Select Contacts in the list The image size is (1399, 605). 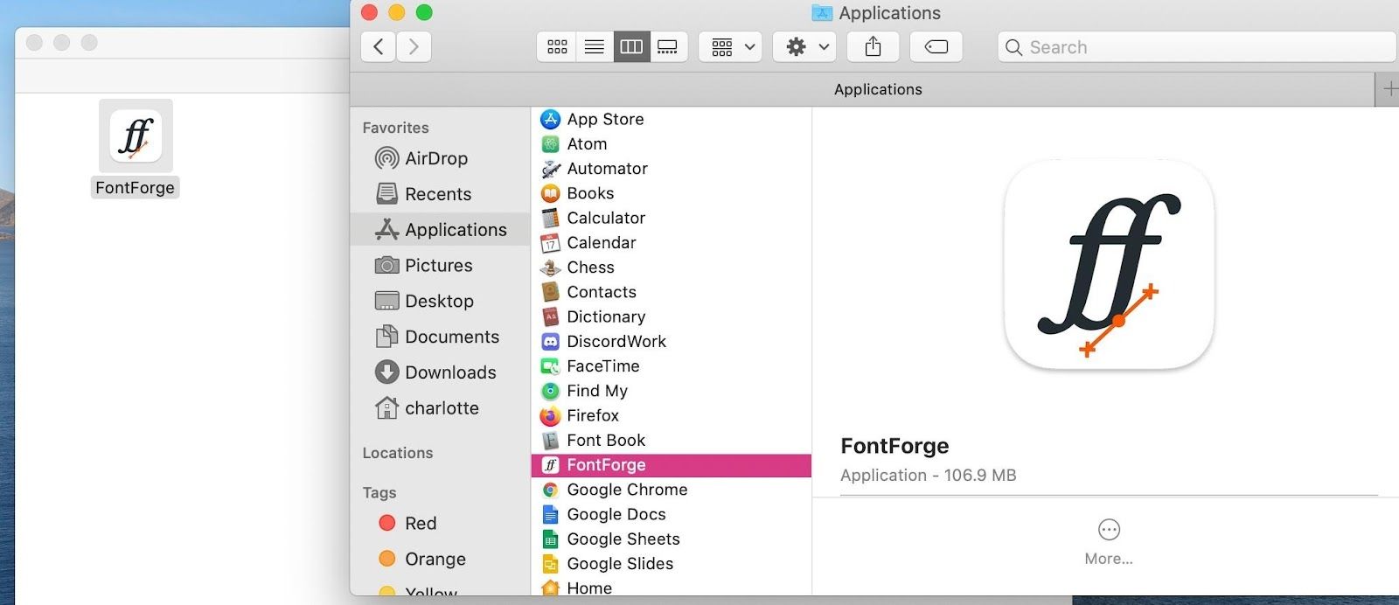pos(671,292)
